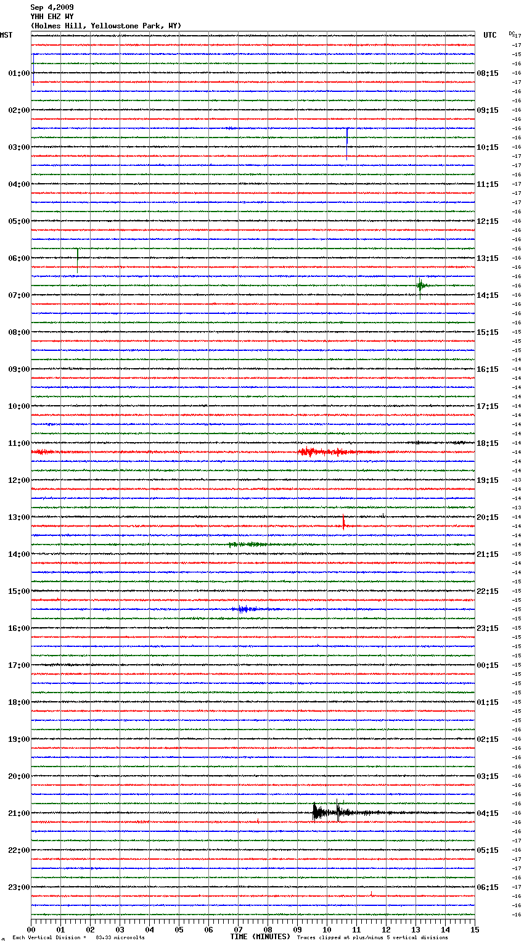Click the '05' minute tick label
The image size is (524, 946).
click(179, 929)
